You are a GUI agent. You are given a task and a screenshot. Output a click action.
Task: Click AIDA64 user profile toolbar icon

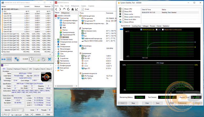pyautogui.click(x=72, y=9)
